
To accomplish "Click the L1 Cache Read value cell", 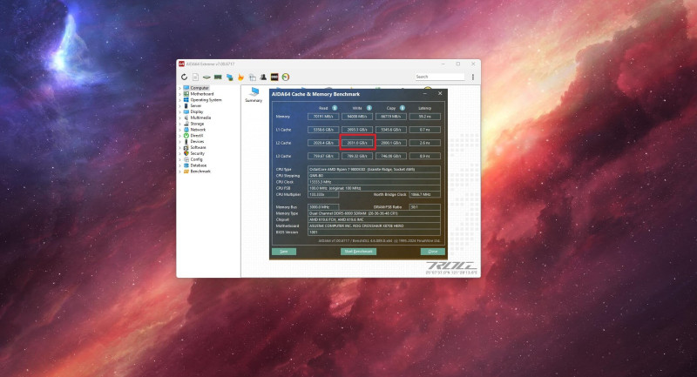I will point(323,130).
